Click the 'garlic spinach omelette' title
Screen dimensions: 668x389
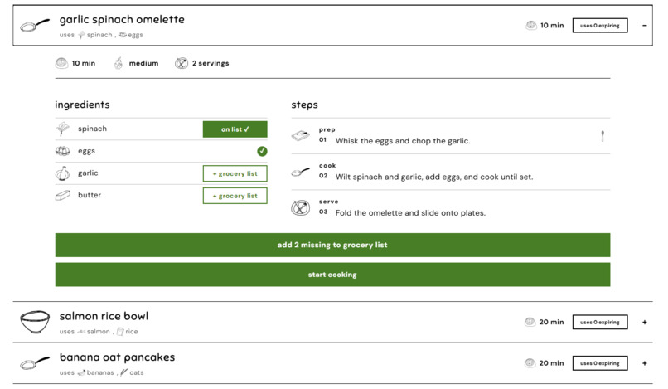pos(122,20)
